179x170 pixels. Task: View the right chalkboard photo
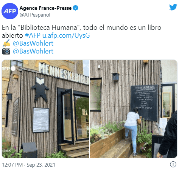[x=134, y=109]
